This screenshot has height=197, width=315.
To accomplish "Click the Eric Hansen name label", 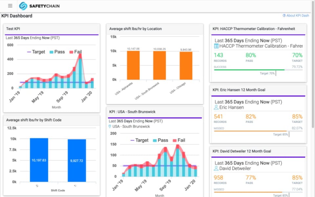I will (232, 107).
